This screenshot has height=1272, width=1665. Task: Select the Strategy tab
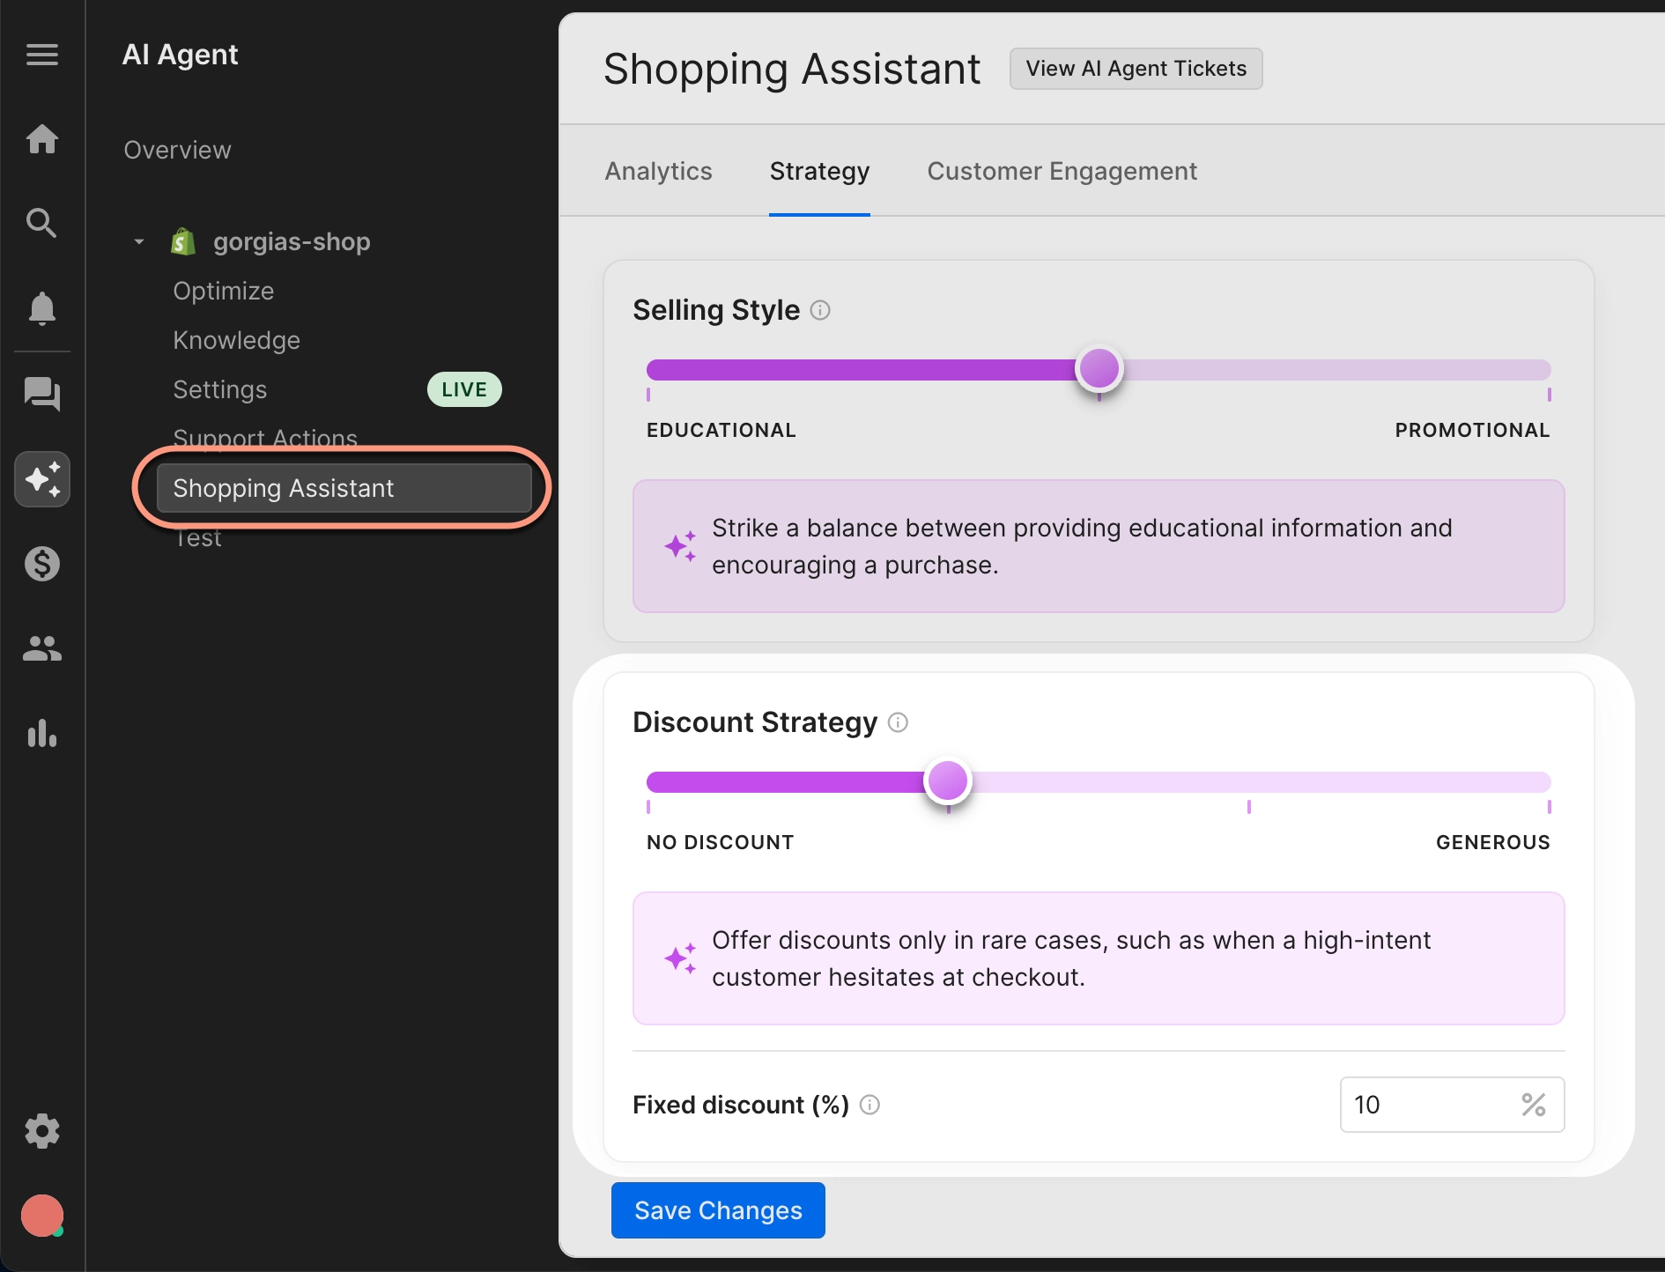(819, 171)
